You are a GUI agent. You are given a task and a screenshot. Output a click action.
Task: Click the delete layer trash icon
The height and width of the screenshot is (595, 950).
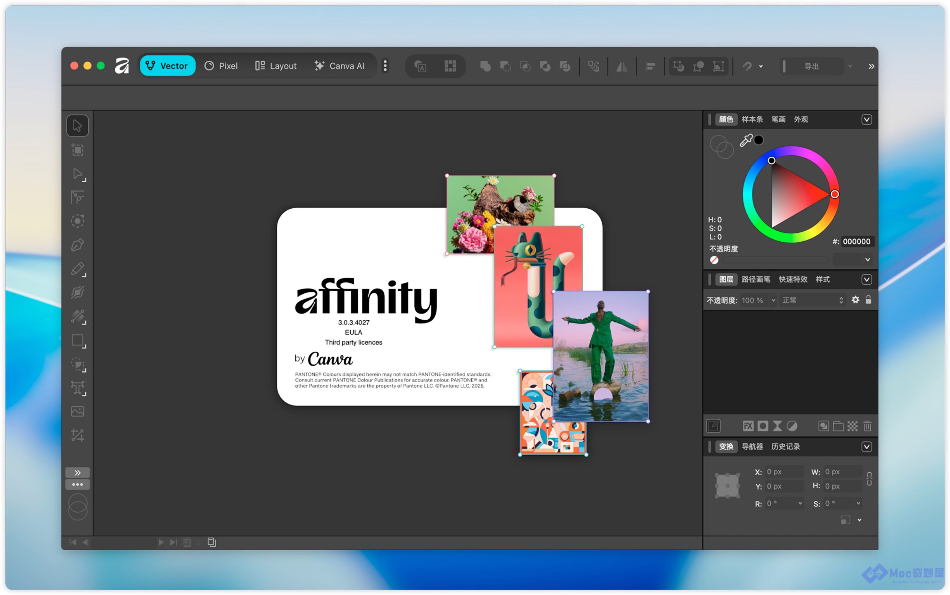click(x=867, y=426)
